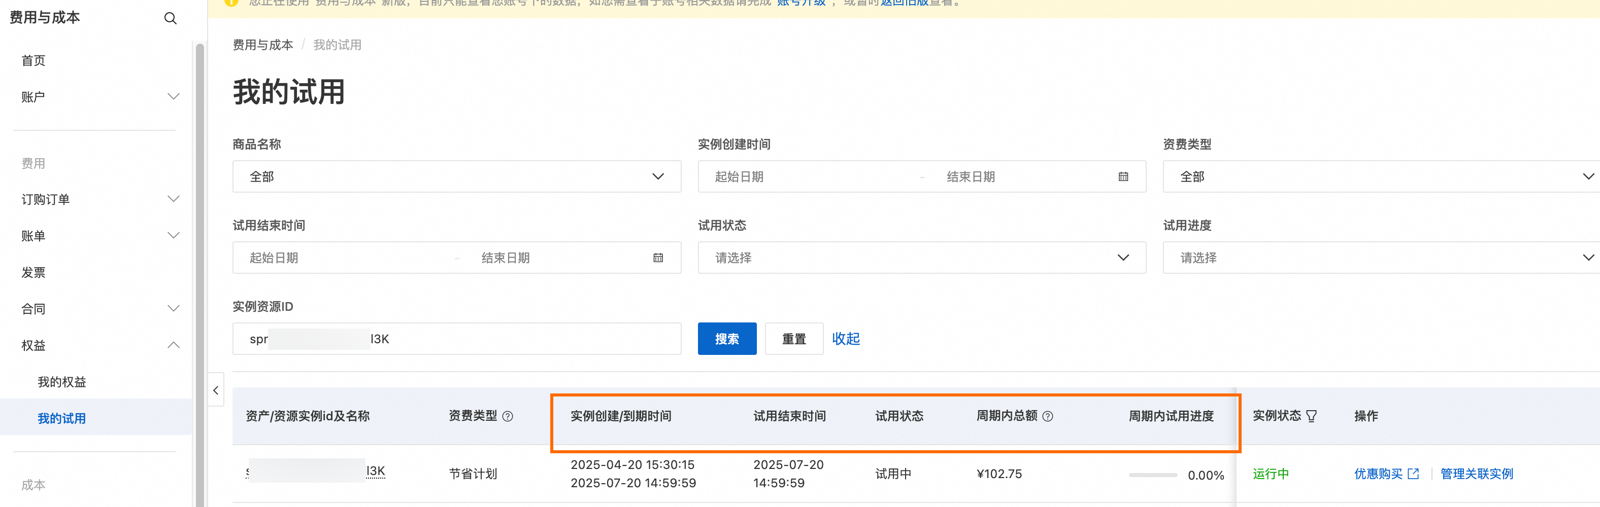Click external link icon beside 优惠购买
1600x507 pixels.
(x=1413, y=474)
